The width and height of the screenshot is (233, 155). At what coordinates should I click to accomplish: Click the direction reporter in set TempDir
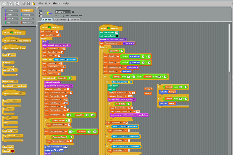click(127, 72)
